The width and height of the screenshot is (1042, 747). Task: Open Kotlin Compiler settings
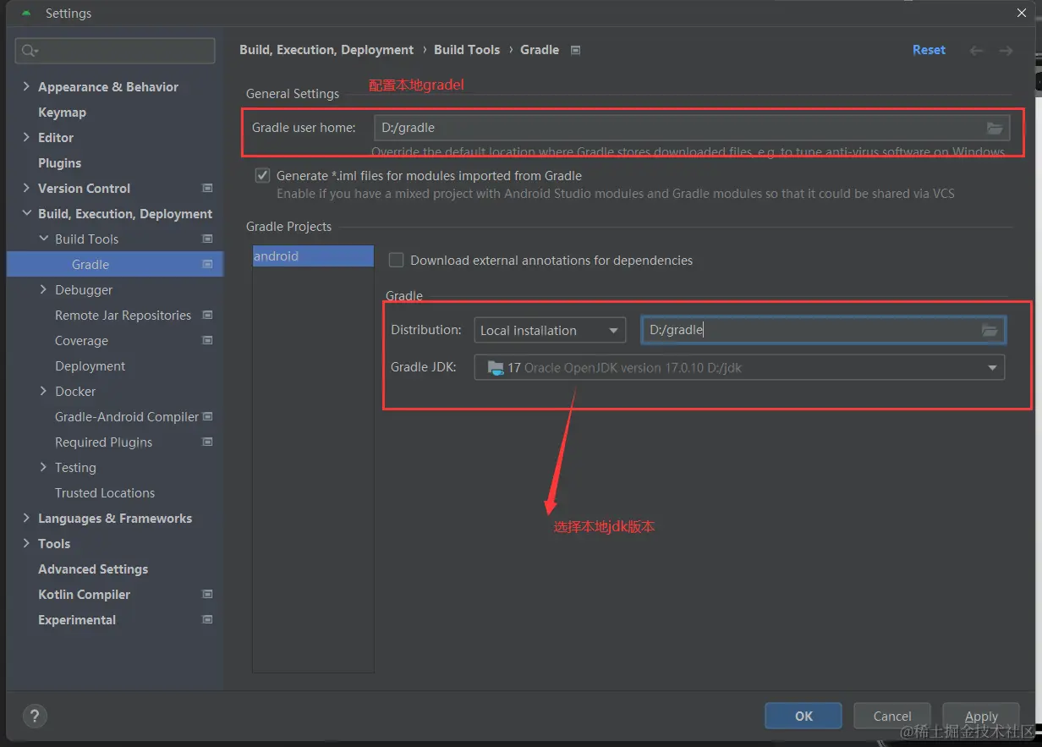click(x=85, y=594)
